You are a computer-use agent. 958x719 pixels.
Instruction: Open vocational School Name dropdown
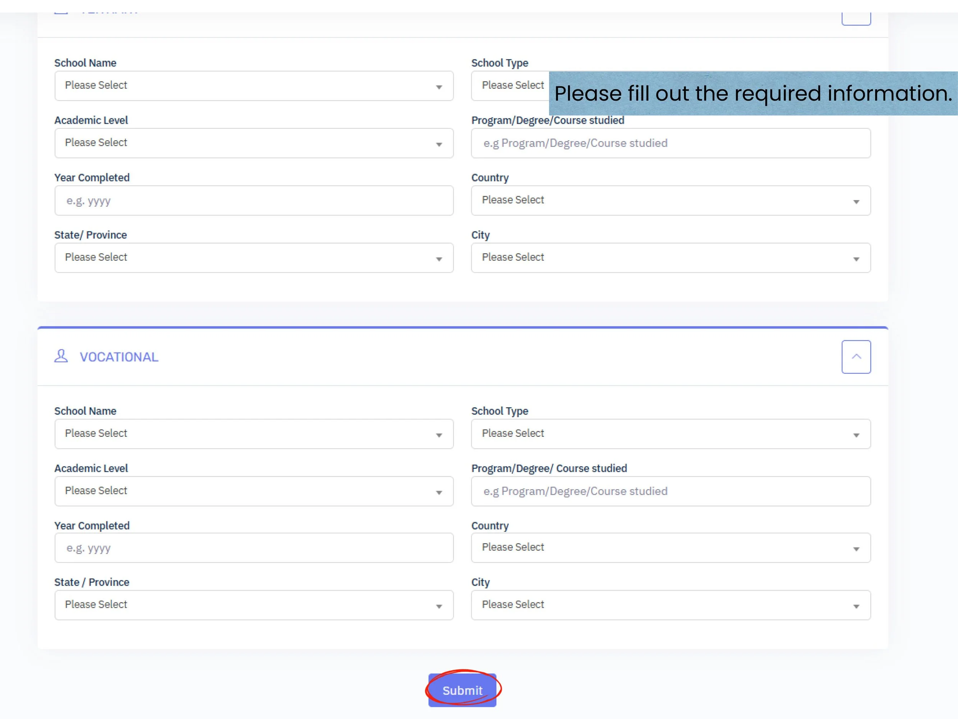click(254, 434)
